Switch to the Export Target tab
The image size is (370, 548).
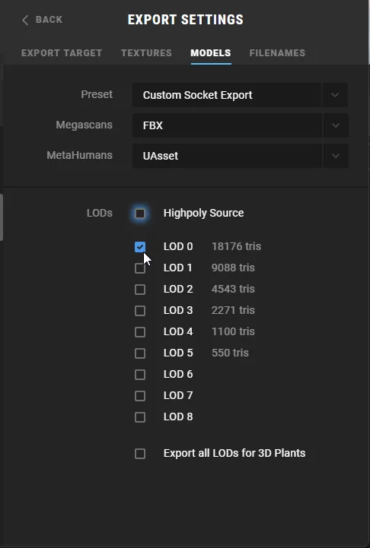coord(62,53)
